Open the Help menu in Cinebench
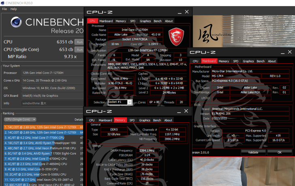Image resolution: width=295 pixels, height=186 pixels. click(x=13, y=9)
